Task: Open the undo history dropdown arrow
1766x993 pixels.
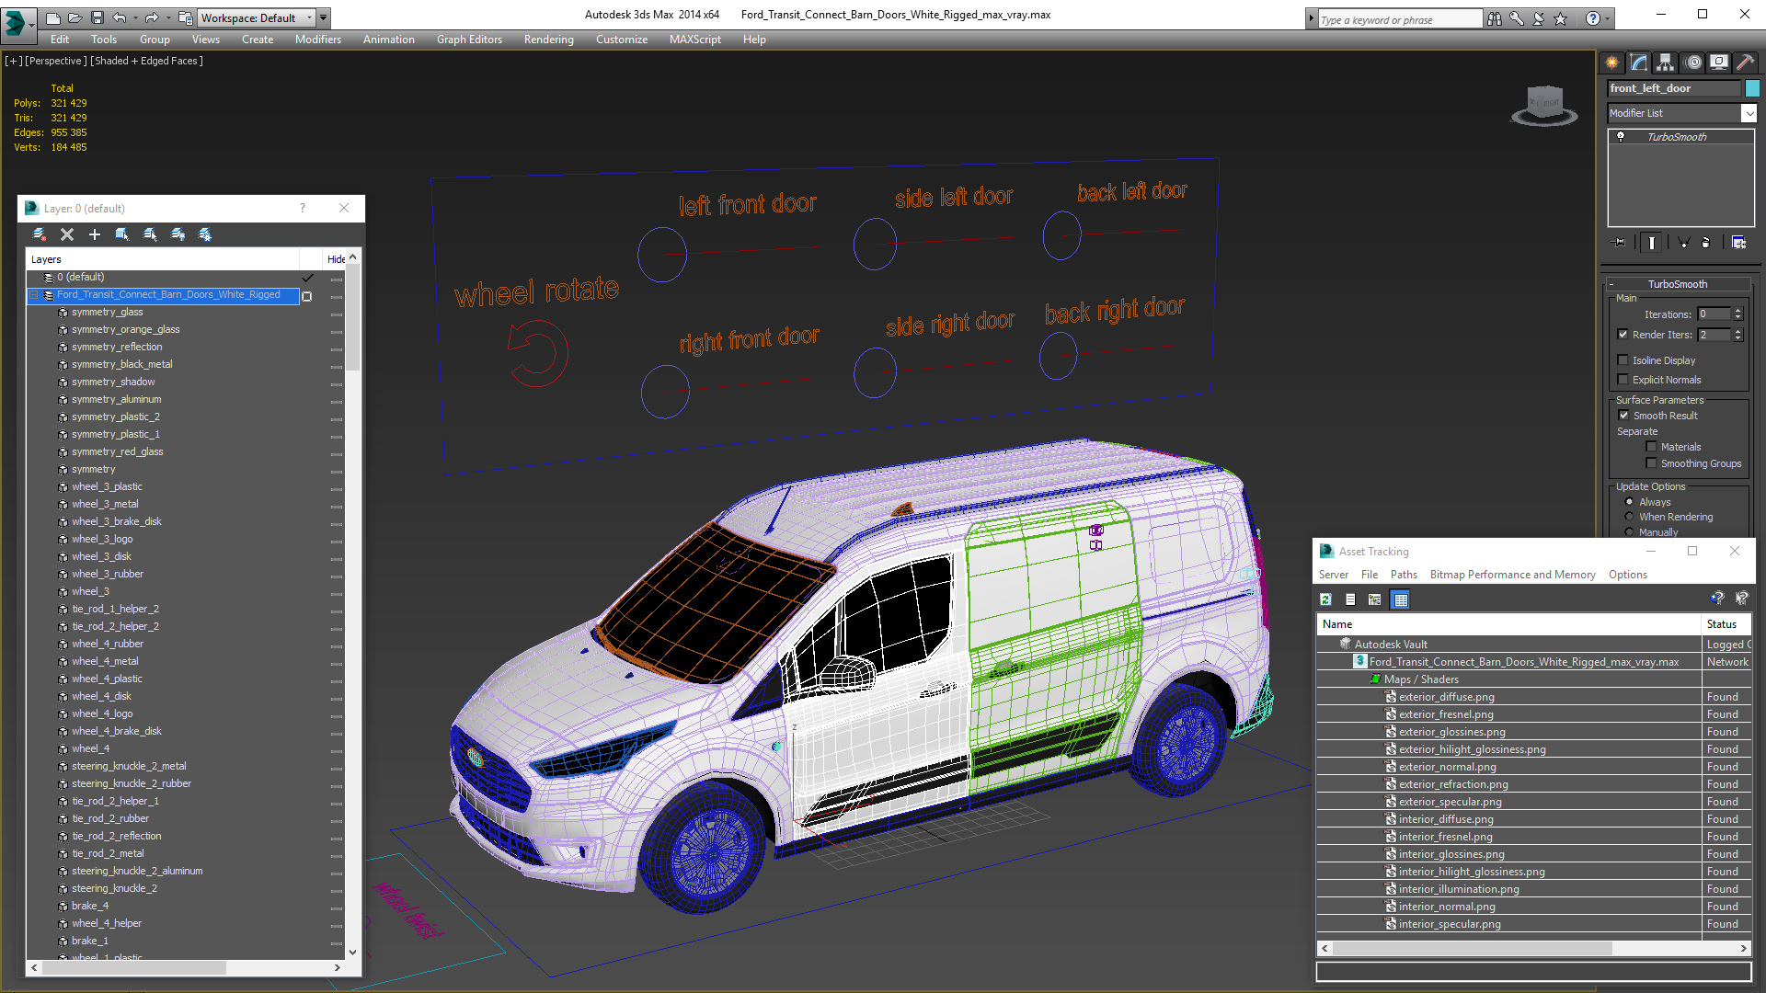Action: pos(135,17)
